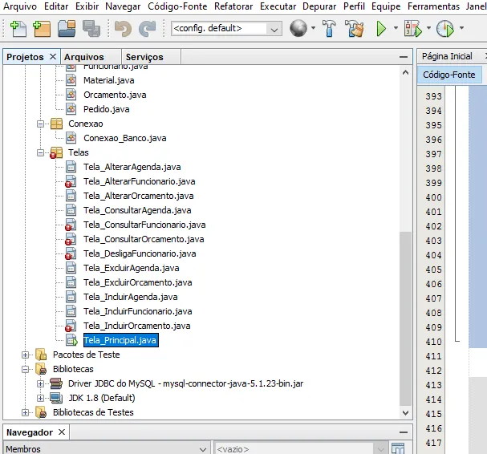
Task: Select the Página Inicial editor tab
Action: tap(447, 56)
